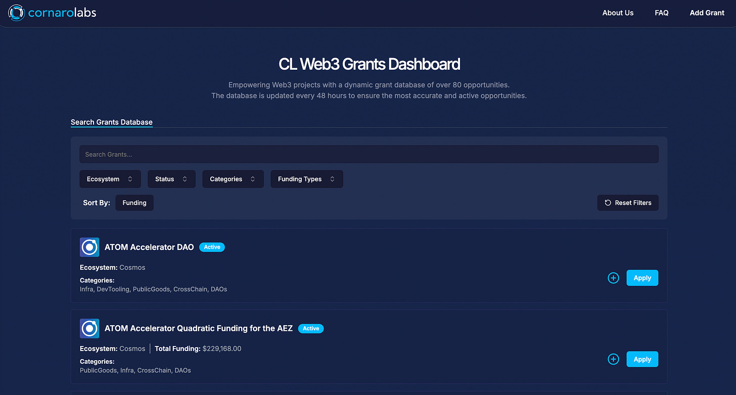Screen dimensions: 736x395
Task: Click the cornarolabs logo
Action: (x=52, y=13)
